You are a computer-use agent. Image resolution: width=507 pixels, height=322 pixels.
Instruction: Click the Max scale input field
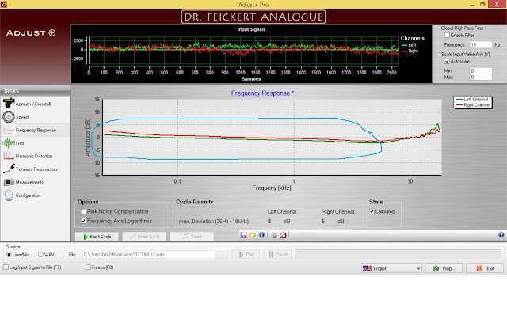pyautogui.click(x=481, y=78)
